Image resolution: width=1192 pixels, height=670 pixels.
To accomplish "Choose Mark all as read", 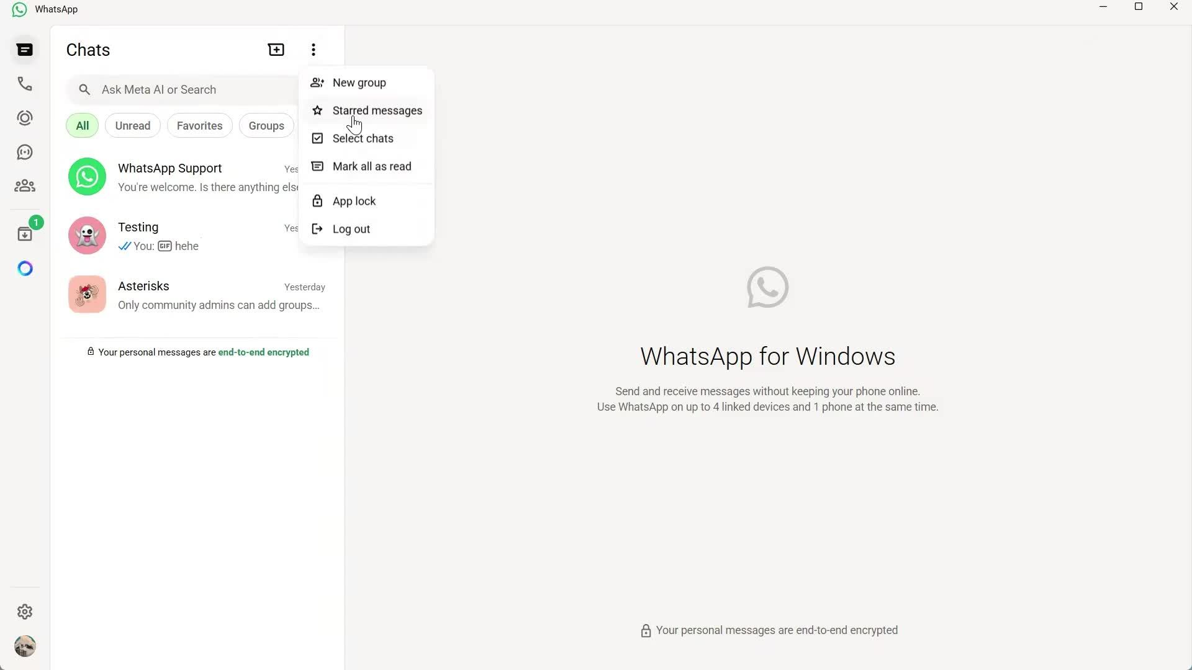I will click(371, 166).
